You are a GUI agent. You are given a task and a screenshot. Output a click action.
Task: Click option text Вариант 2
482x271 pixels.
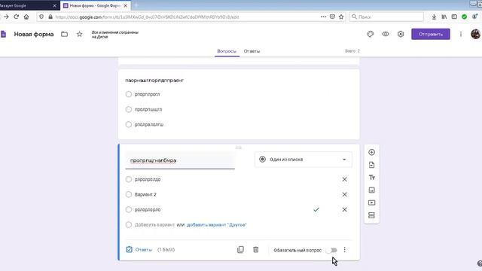(x=145, y=194)
